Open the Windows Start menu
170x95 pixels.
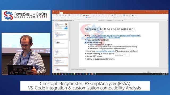(x=53, y=74)
